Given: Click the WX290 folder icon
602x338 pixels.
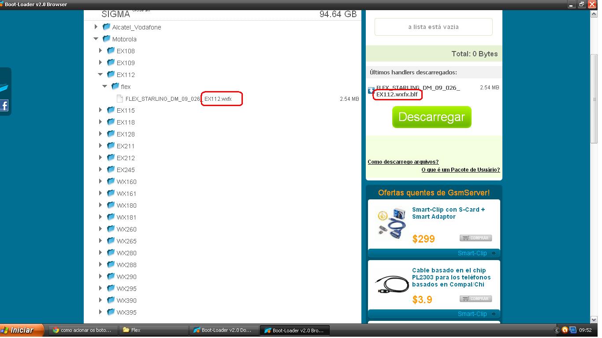Looking at the screenshot, I should (111, 276).
